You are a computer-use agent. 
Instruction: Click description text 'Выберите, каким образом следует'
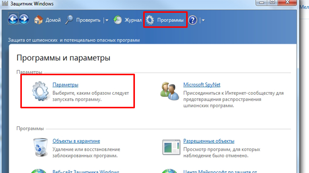tap(91, 93)
